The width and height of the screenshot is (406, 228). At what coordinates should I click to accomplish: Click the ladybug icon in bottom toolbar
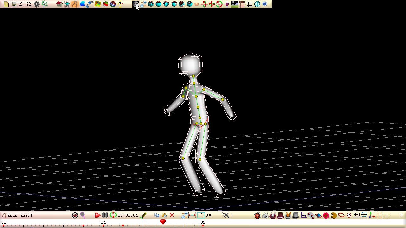pos(257,216)
